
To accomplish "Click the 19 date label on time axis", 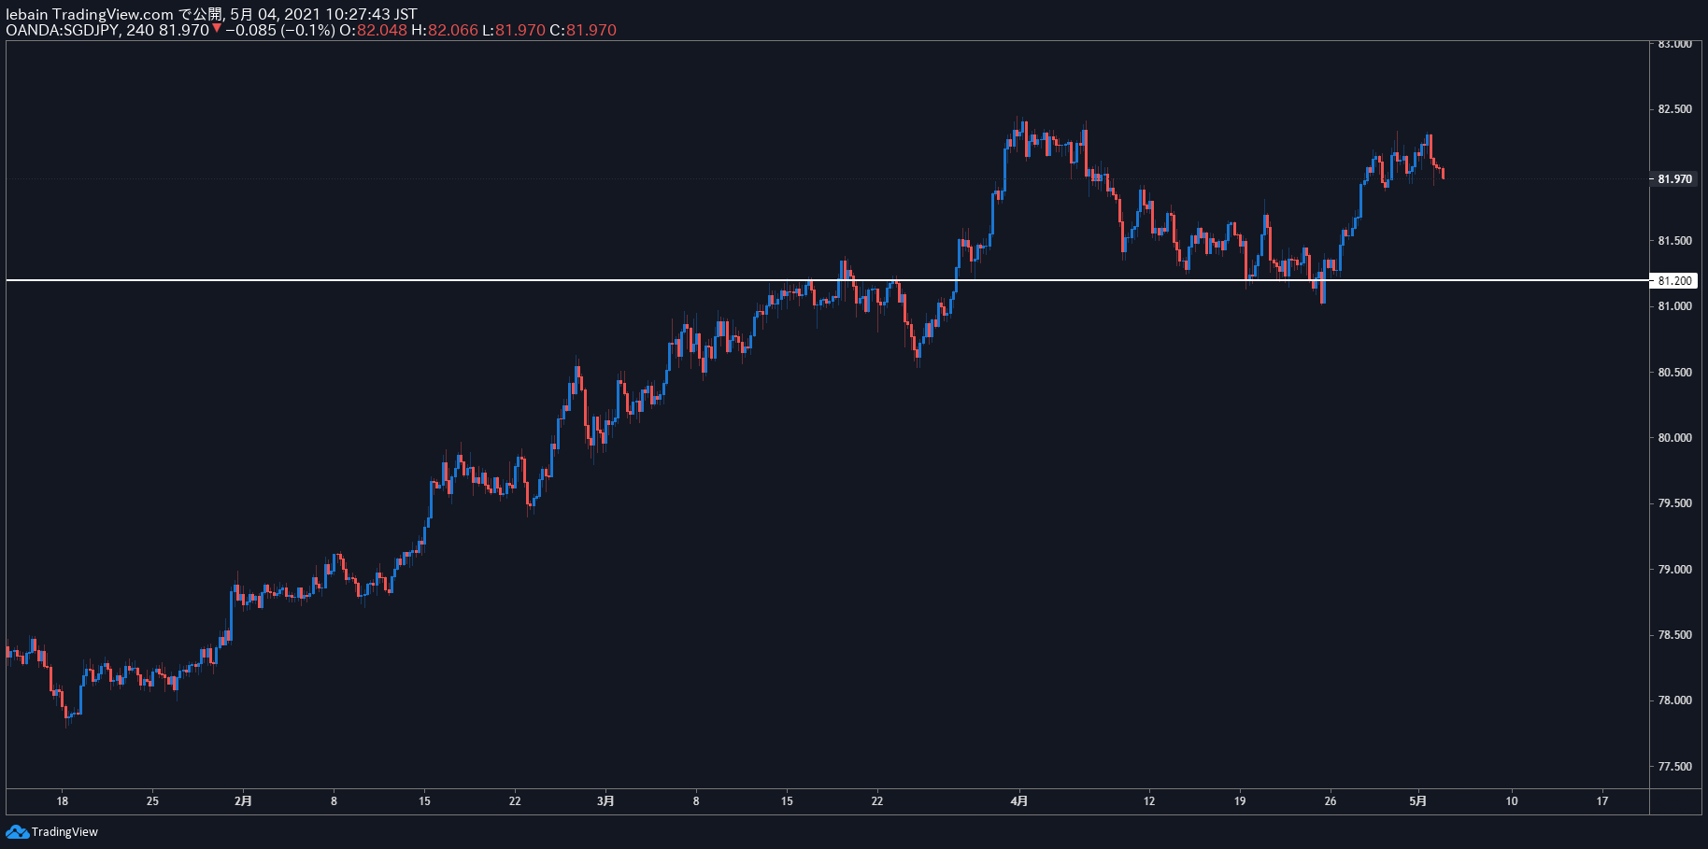I will [x=1240, y=800].
